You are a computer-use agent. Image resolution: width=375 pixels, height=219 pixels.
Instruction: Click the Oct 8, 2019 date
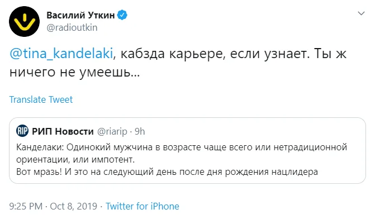(x=73, y=206)
